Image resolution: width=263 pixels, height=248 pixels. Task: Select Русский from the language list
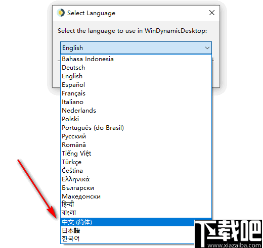(x=136, y=136)
